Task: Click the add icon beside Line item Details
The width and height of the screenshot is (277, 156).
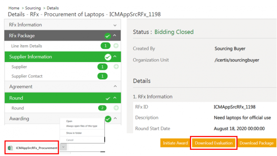Action: pyautogui.click(x=116, y=46)
